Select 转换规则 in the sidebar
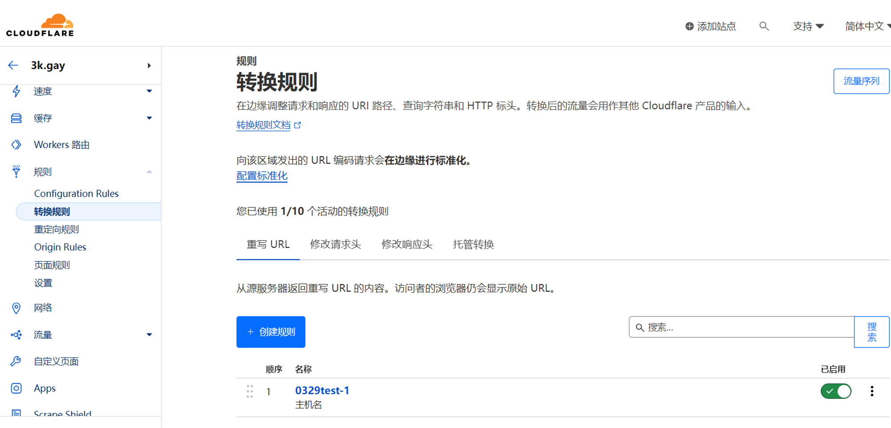 [89, 211]
